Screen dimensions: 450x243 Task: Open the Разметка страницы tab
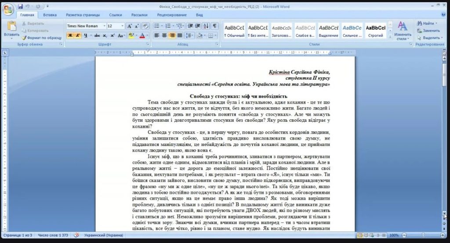pyautogui.click(x=83, y=15)
